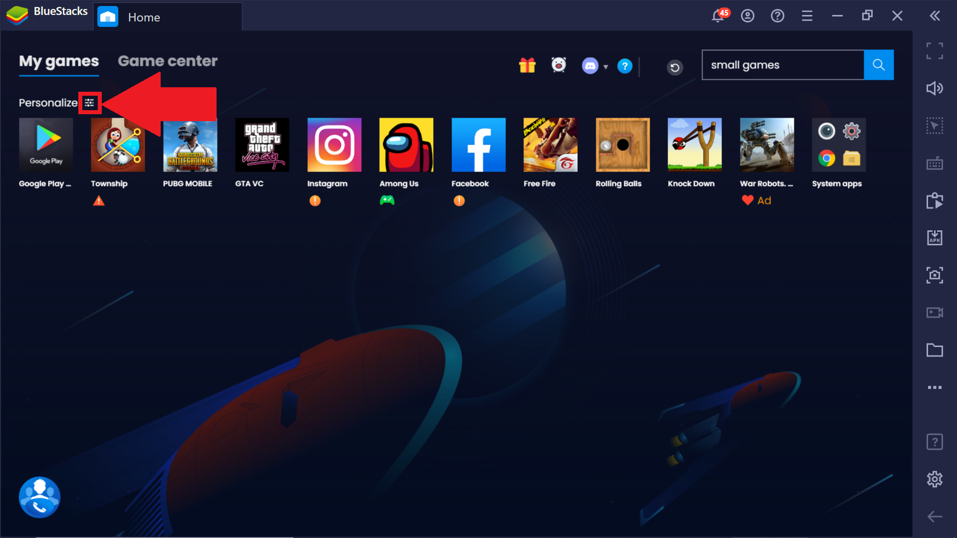Focus the small games search field

point(783,65)
